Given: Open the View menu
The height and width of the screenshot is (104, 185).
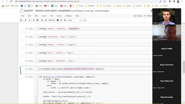Looking at the screenshot, I should click(36, 16).
